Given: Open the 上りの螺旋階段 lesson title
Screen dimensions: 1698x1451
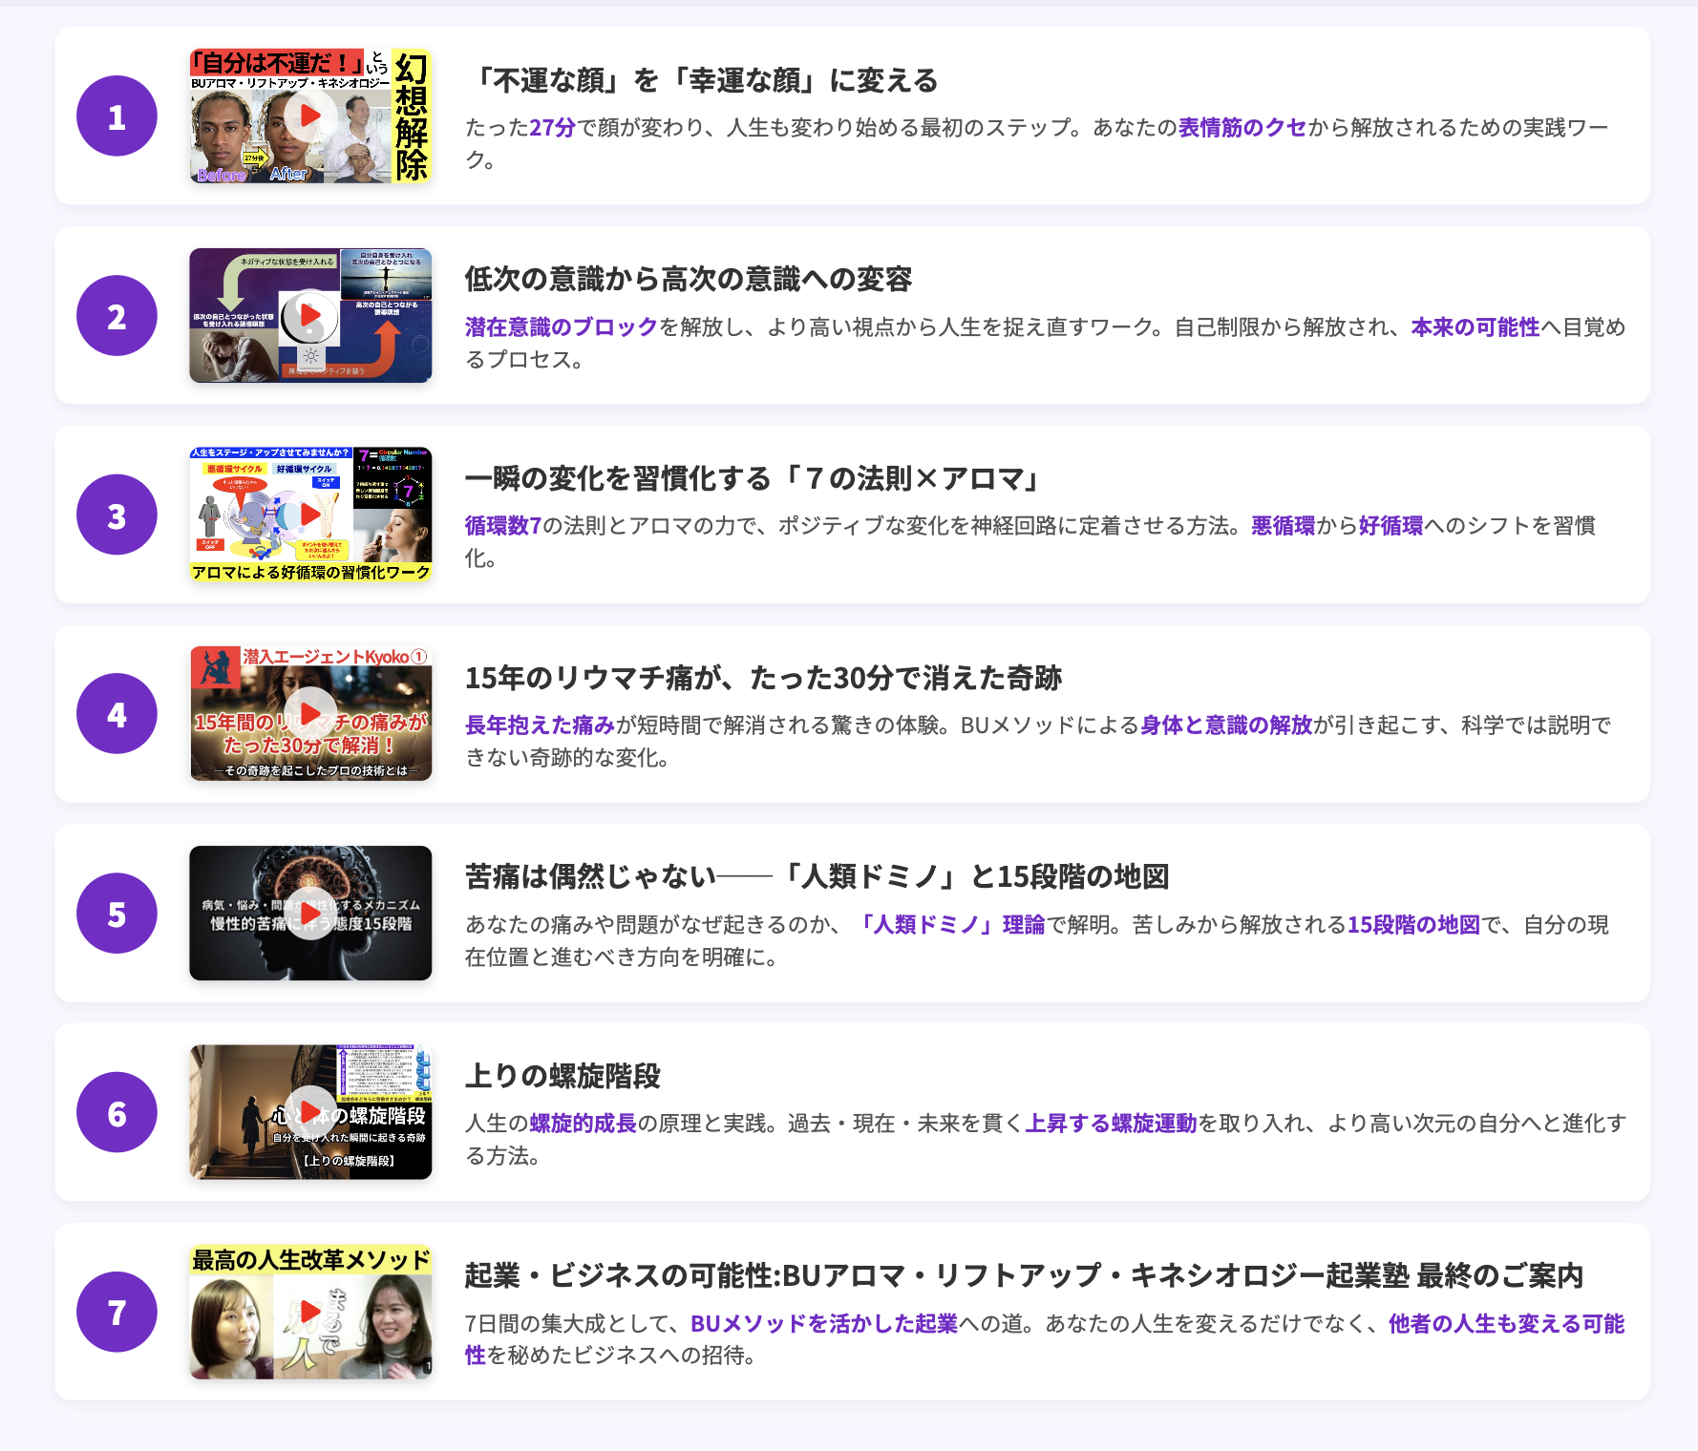Looking at the screenshot, I should (x=562, y=1076).
